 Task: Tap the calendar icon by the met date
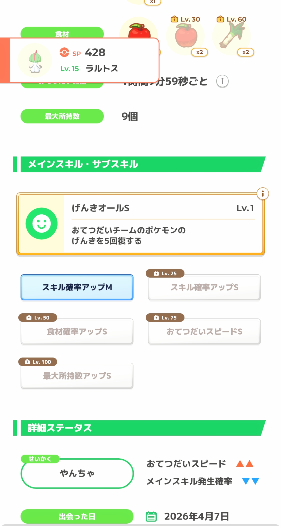click(151, 516)
